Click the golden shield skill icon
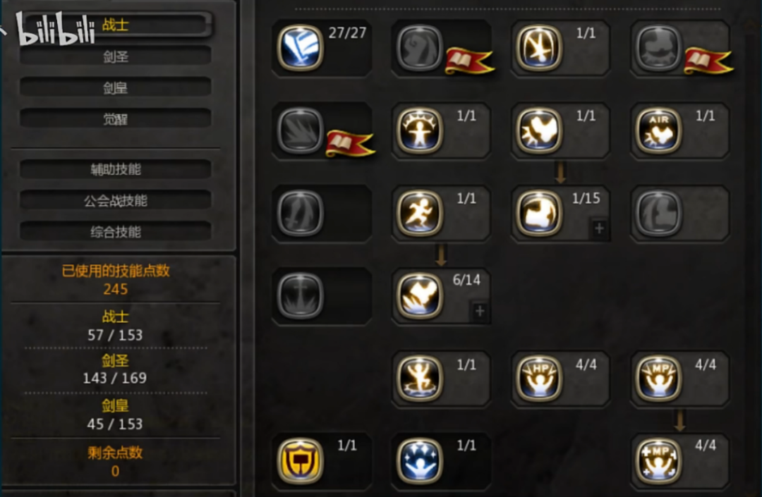This screenshot has width=762, height=497. pyautogui.click(x=301, y=460)
